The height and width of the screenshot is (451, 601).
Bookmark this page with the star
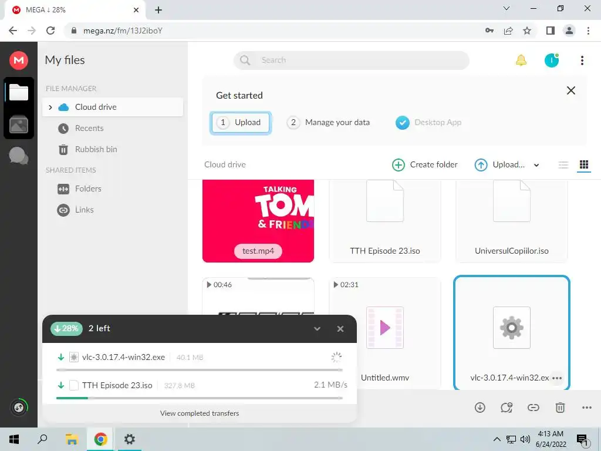click(x=527, y=31)
